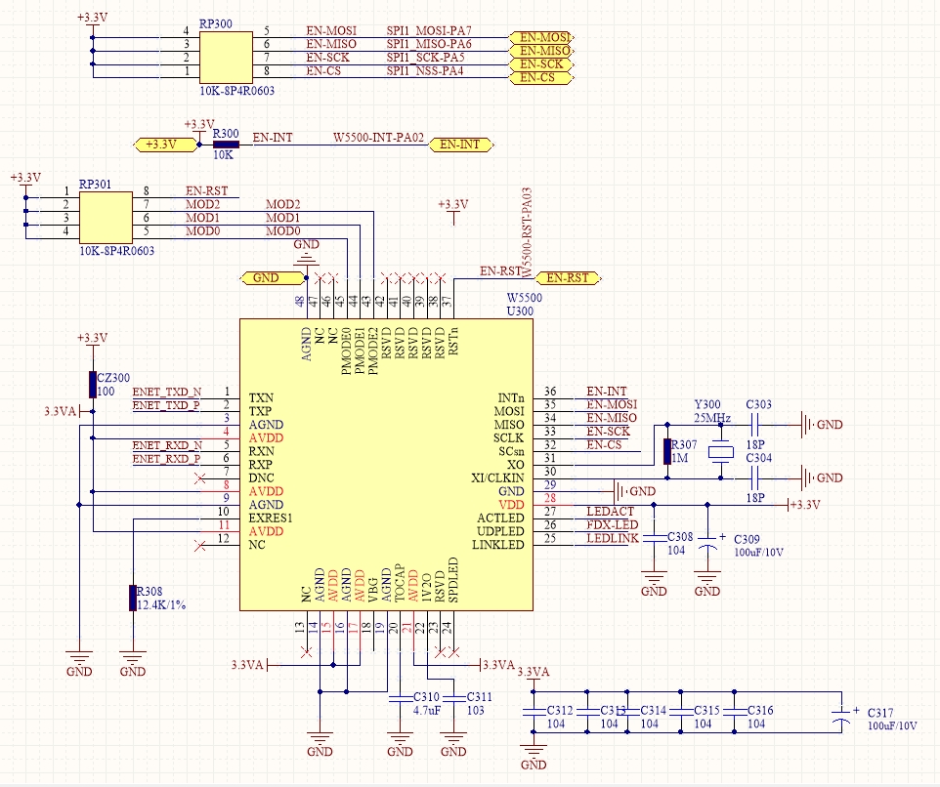The height and width of the screenshot is (787, 940).
Task: Click the ENET_RXD_N net label
Action: pyautogui.click(x=167, y=445)
